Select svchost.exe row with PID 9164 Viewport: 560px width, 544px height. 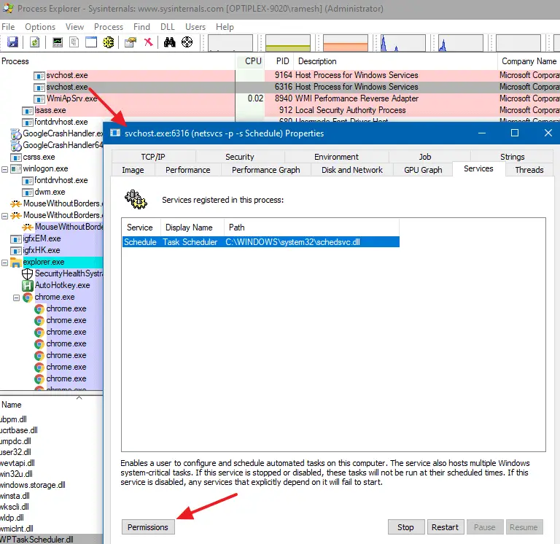[280, 75]
